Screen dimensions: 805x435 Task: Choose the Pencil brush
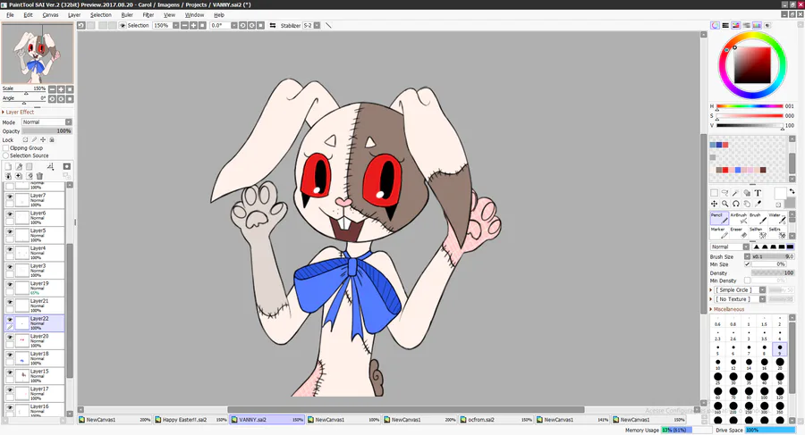click(719, 218)
